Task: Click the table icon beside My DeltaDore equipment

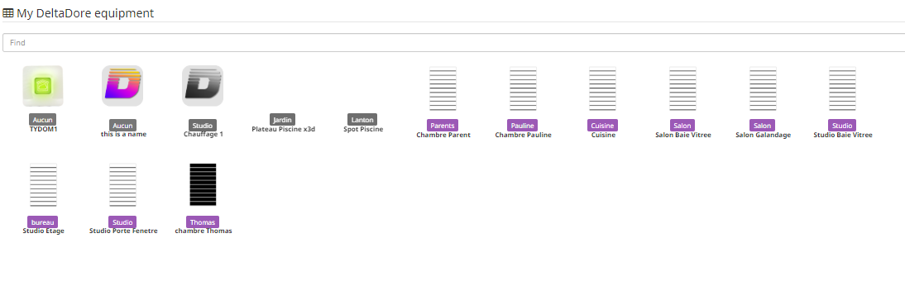Action: click(x=8, y=12)
